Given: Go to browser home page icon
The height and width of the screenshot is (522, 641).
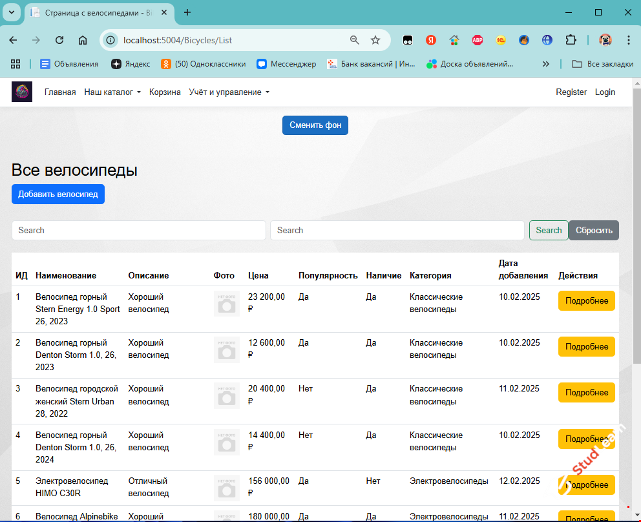Looking at the screenshot, I should point(83,40).
